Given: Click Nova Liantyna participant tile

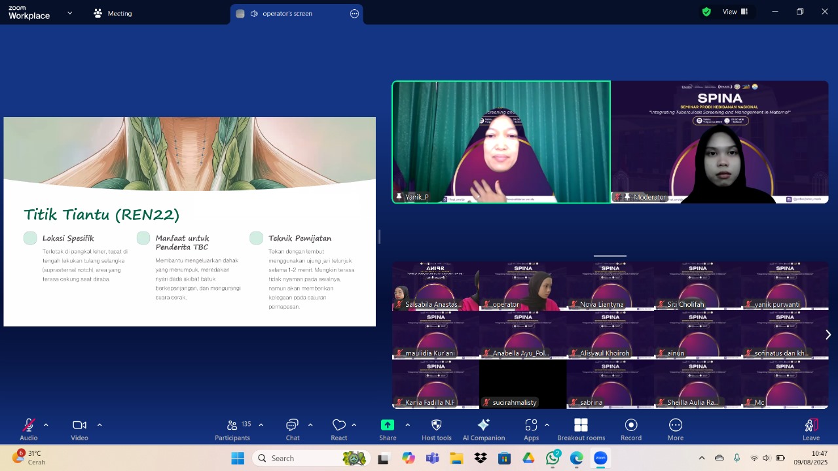Looking at the screenshot, I should coord(610,286).
